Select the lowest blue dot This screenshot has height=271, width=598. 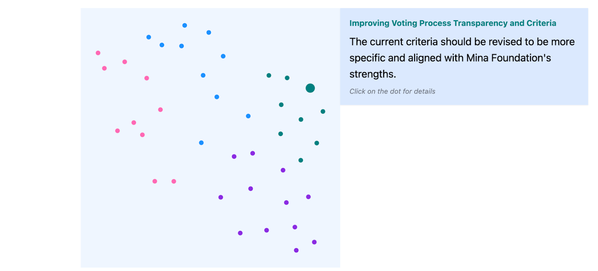point(201,143)
